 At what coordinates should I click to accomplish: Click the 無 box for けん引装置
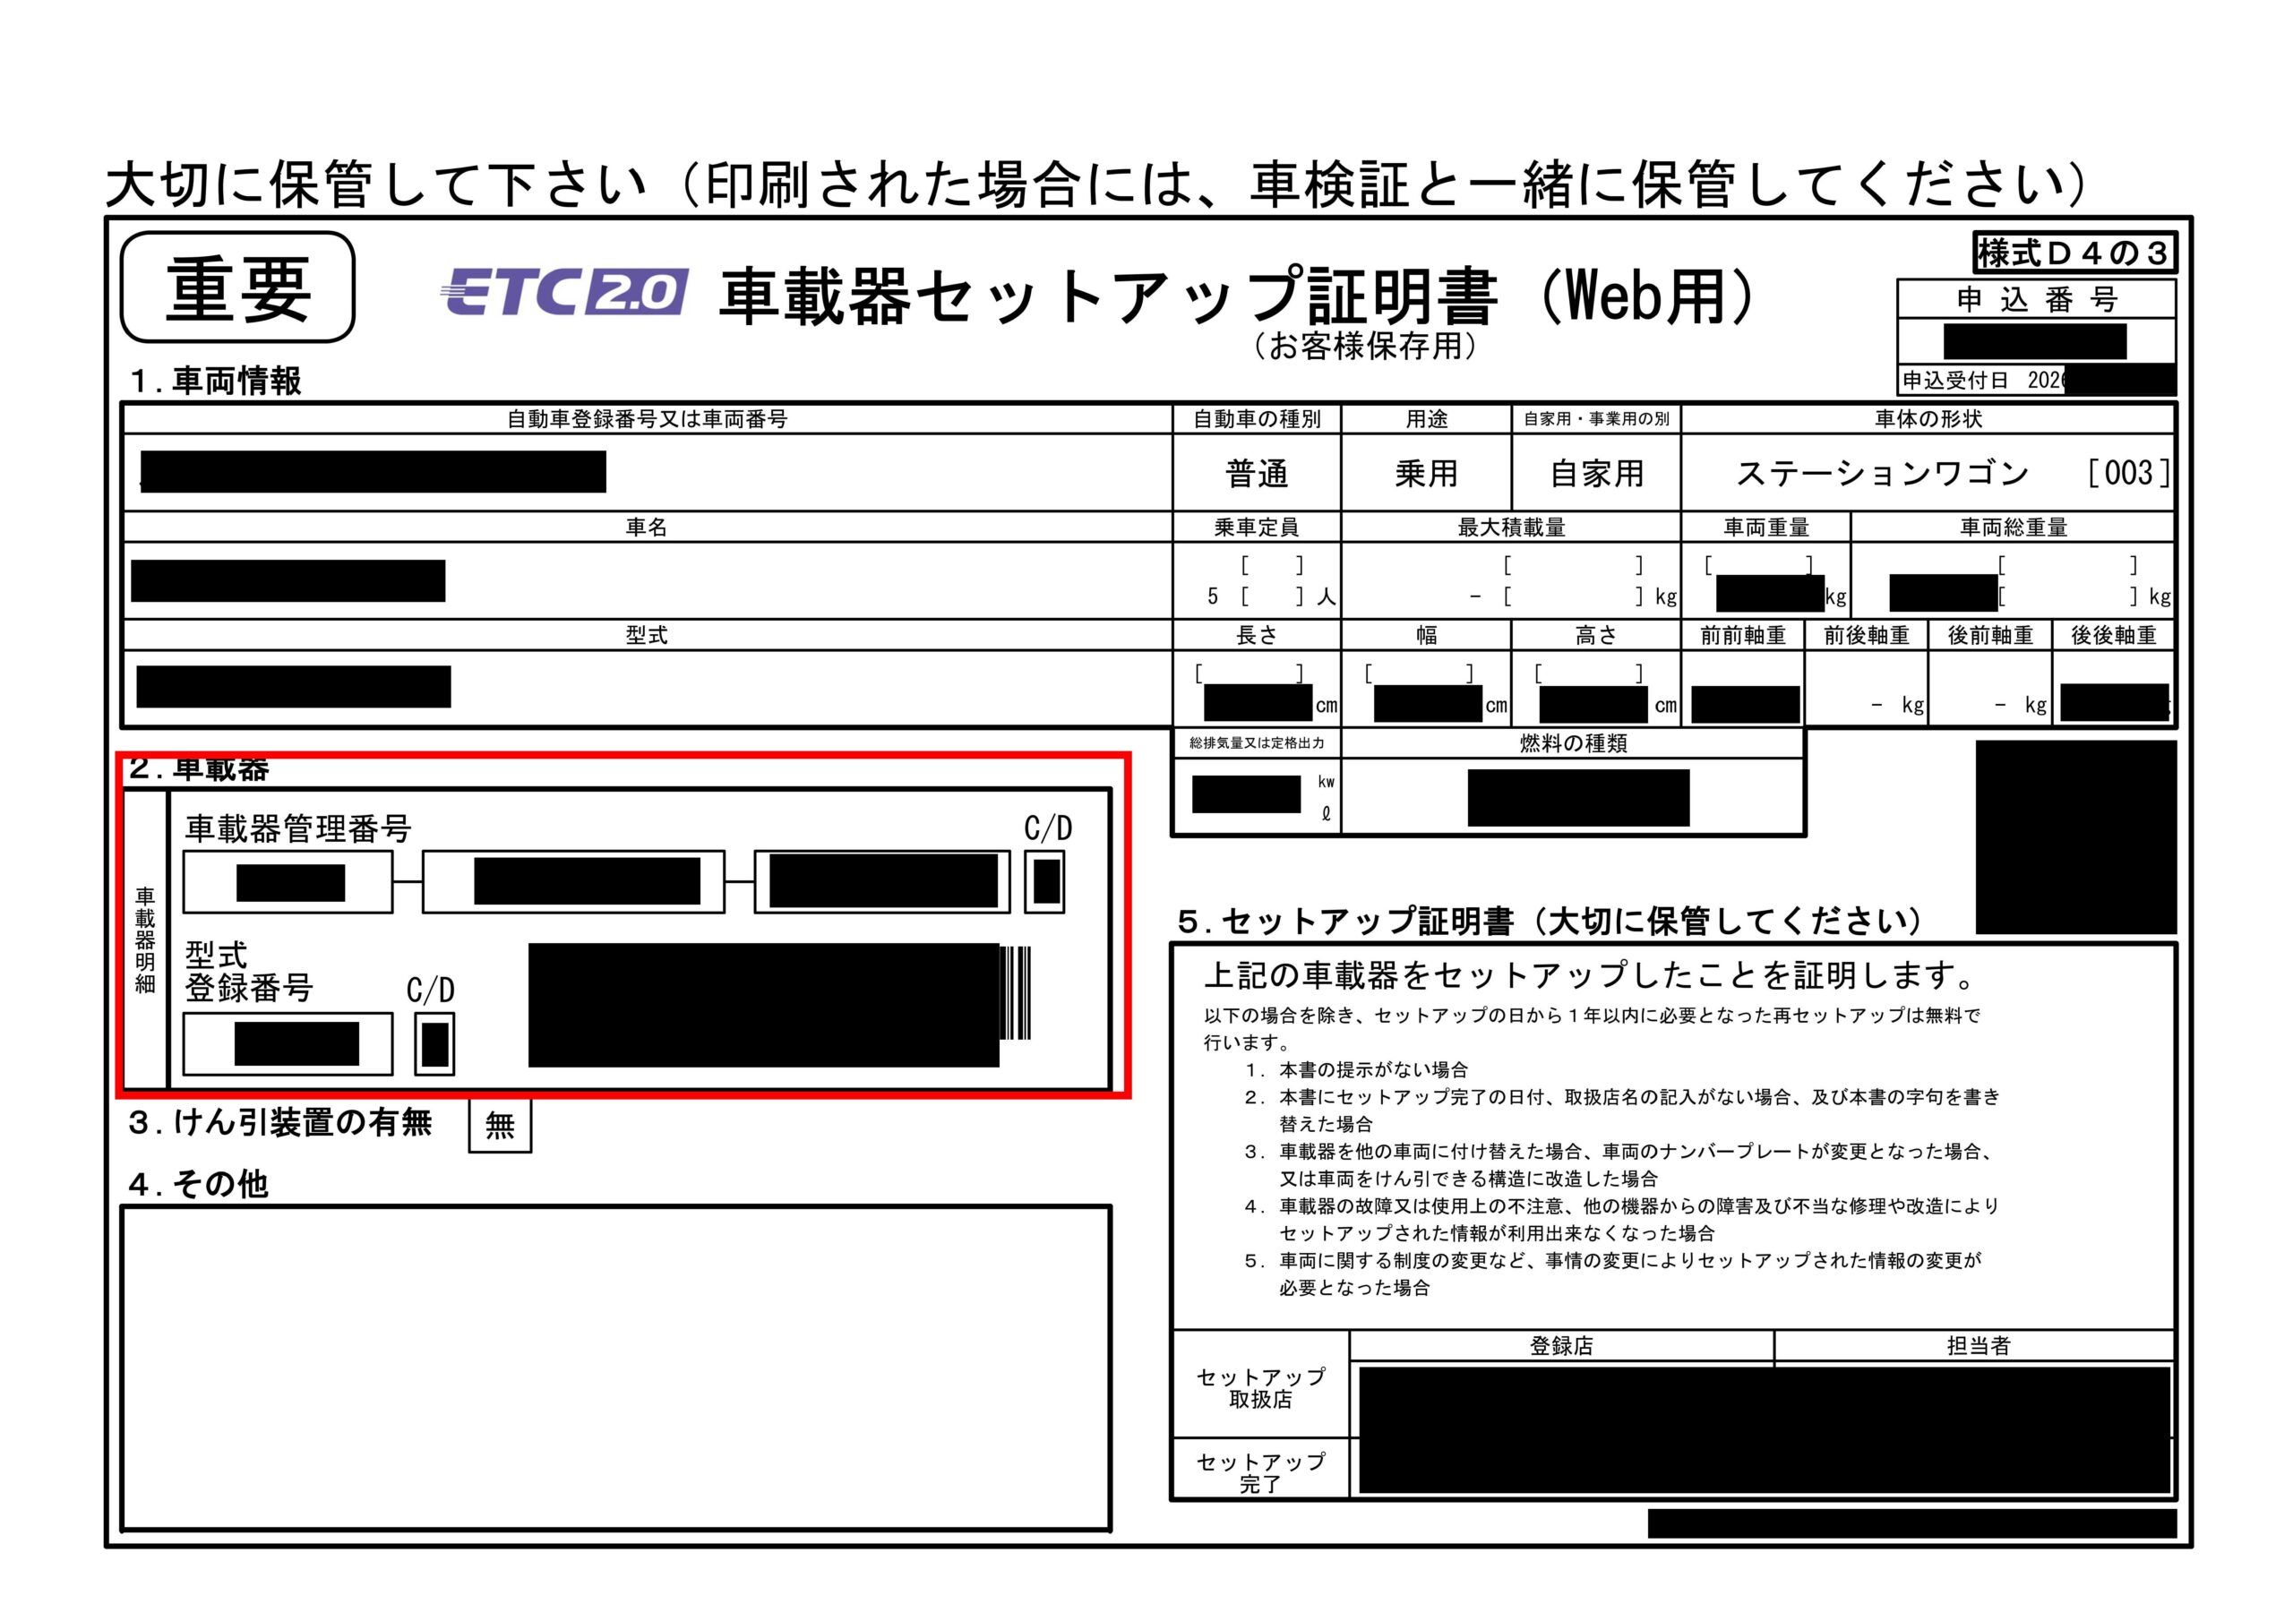click(499, 1126)
